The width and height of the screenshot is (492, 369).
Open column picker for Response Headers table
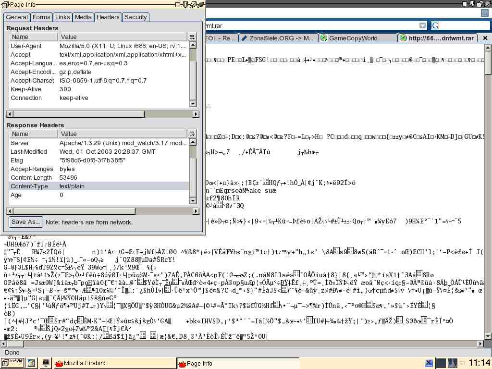pos(192,134)
